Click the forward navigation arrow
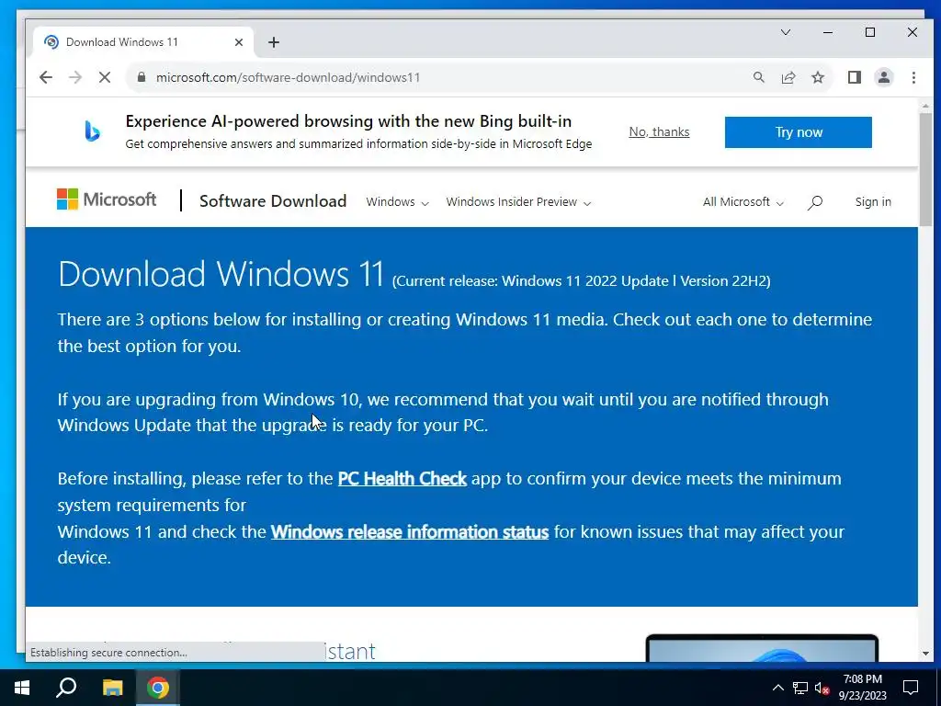 point(75,77)
